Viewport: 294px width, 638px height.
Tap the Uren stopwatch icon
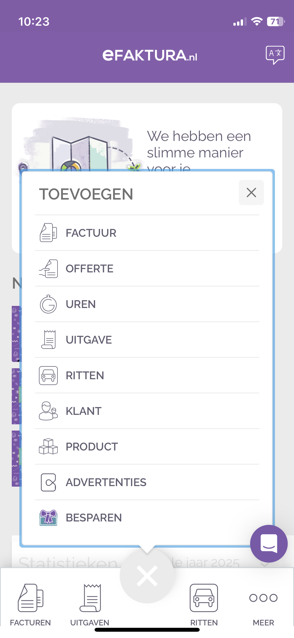point(48,304)
